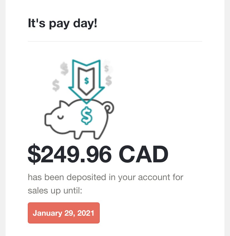230x236 pixels.
Task: Click the small dollar sign inside the arrow
Action: coord(86,81)
